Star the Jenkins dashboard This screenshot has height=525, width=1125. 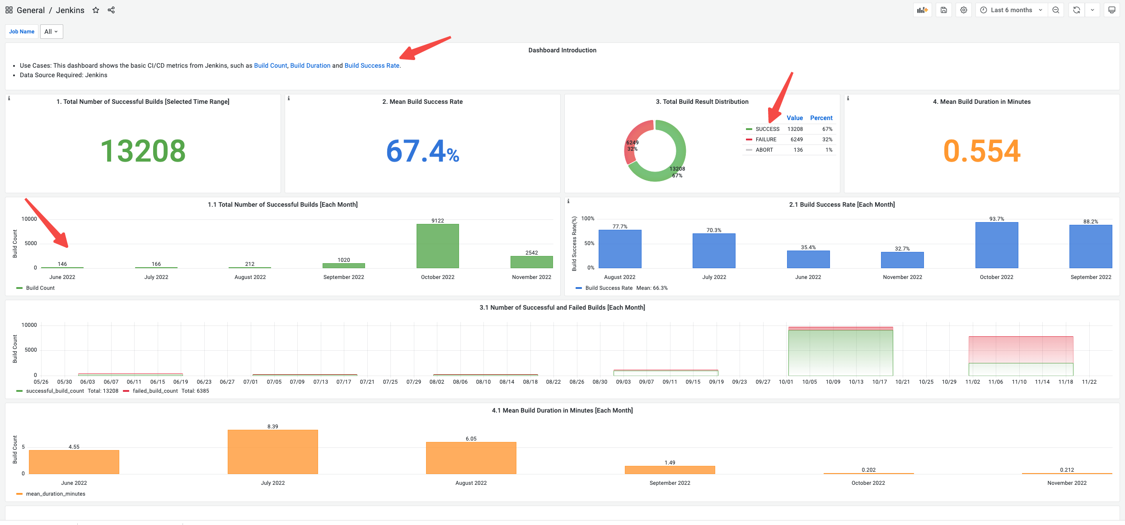(x=96, y=10)
